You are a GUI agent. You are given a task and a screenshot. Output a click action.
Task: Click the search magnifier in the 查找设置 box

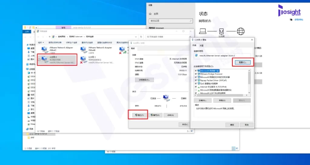[191, 21]
